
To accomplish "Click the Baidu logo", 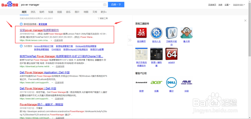I will point(10,4).
